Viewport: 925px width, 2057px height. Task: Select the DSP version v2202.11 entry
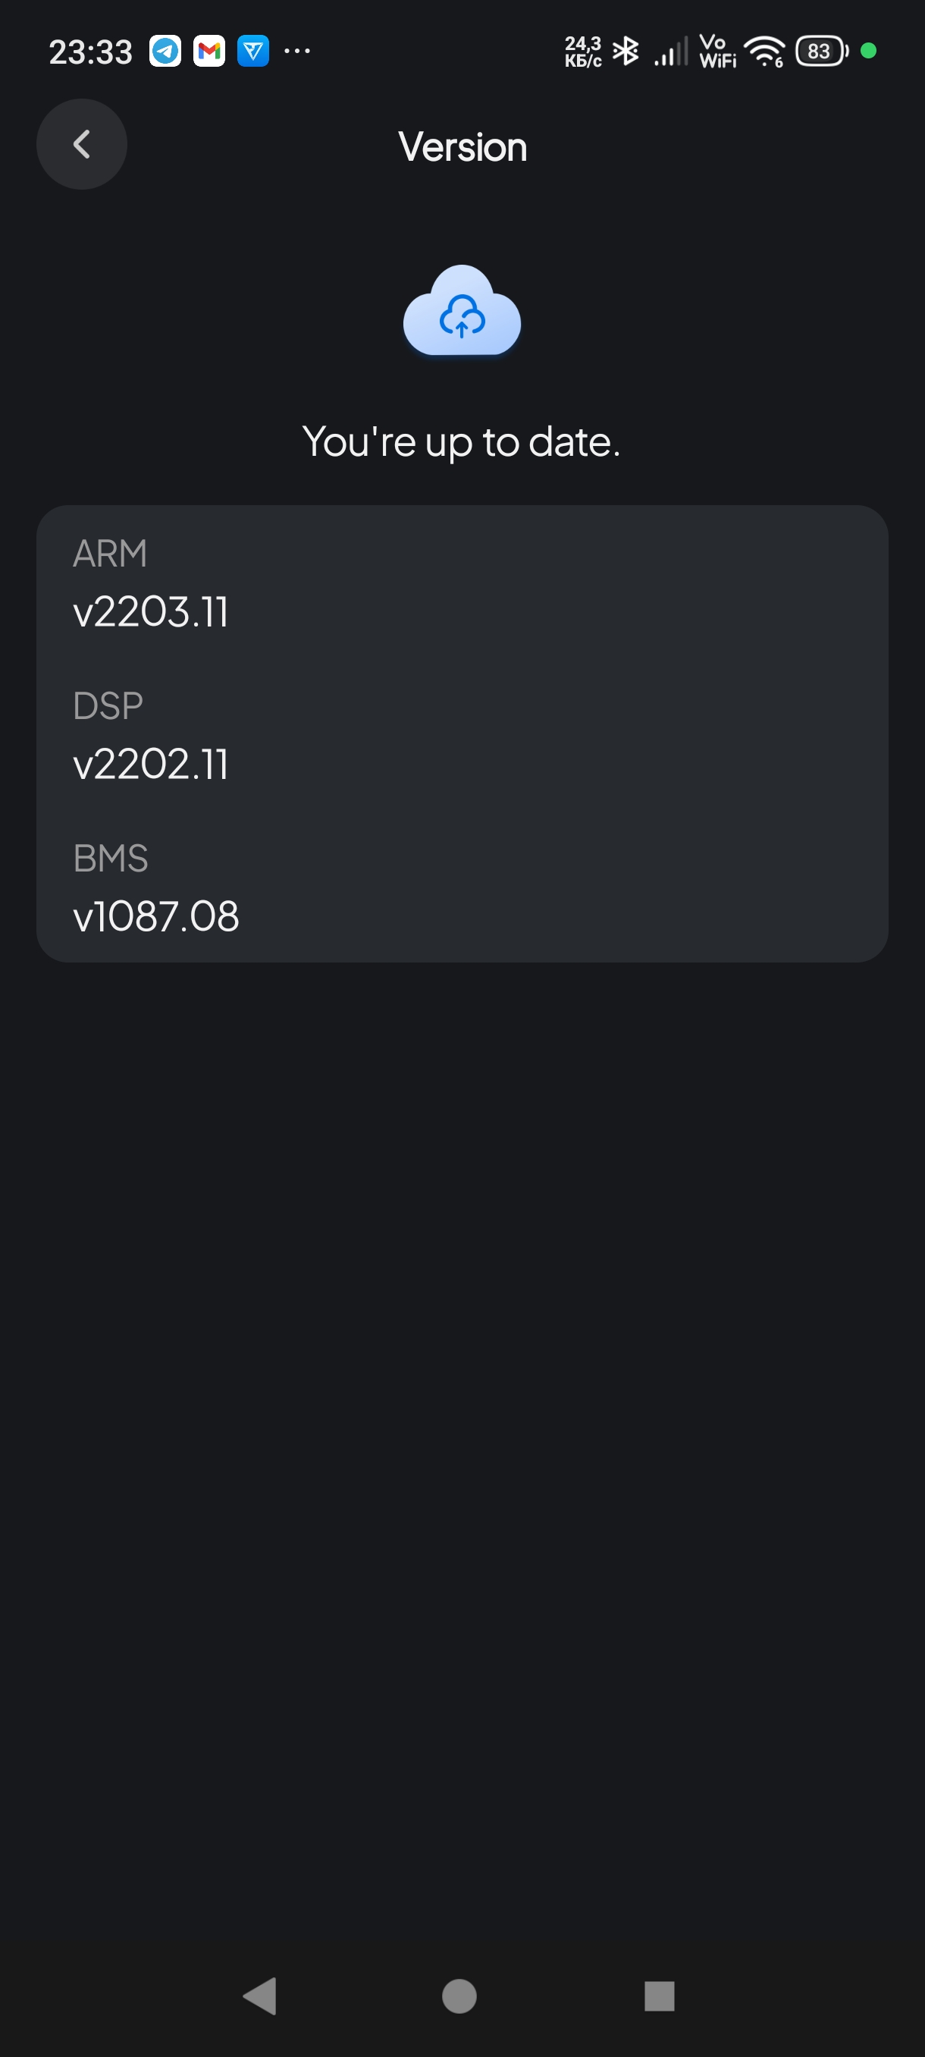point(151,765)
